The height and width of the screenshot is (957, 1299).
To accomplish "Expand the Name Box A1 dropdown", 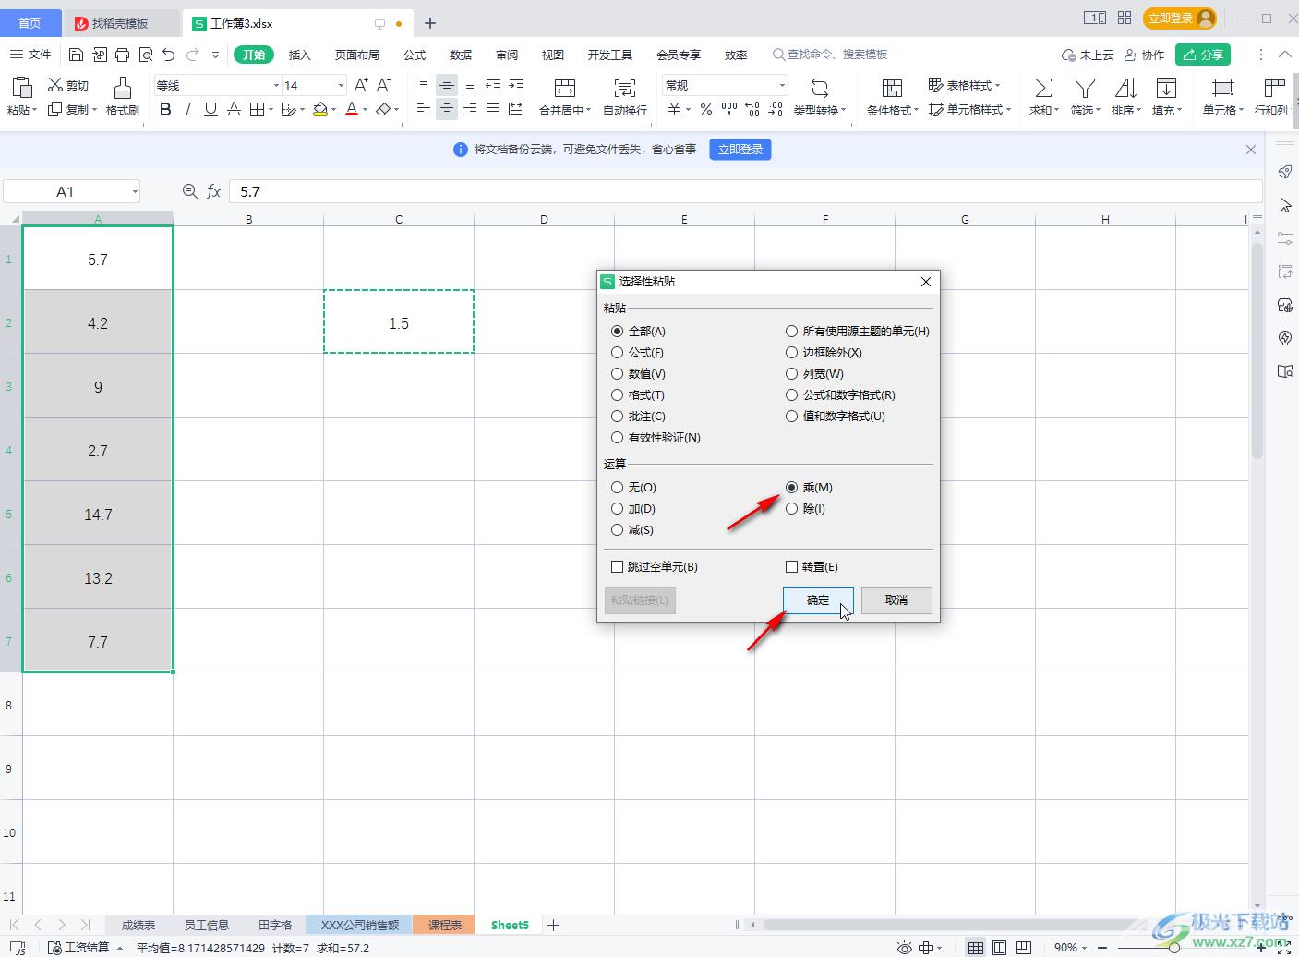I will coord(135,191).
